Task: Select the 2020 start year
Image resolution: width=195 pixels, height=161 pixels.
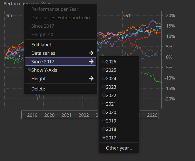Action: coord(119,112)
